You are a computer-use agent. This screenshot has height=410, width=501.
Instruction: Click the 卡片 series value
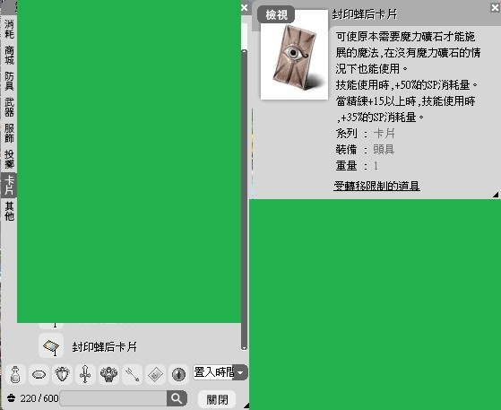[384, 134]
